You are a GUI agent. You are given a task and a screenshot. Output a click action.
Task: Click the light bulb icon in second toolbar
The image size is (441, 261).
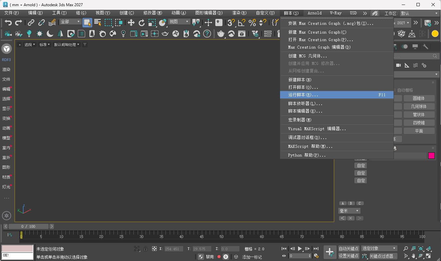29,34
